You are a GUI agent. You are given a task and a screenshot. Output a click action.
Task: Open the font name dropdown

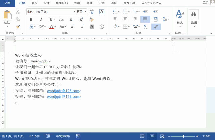click(74, 12)
